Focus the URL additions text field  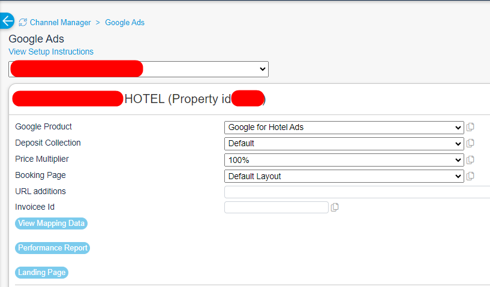click(x=357, y=192)
